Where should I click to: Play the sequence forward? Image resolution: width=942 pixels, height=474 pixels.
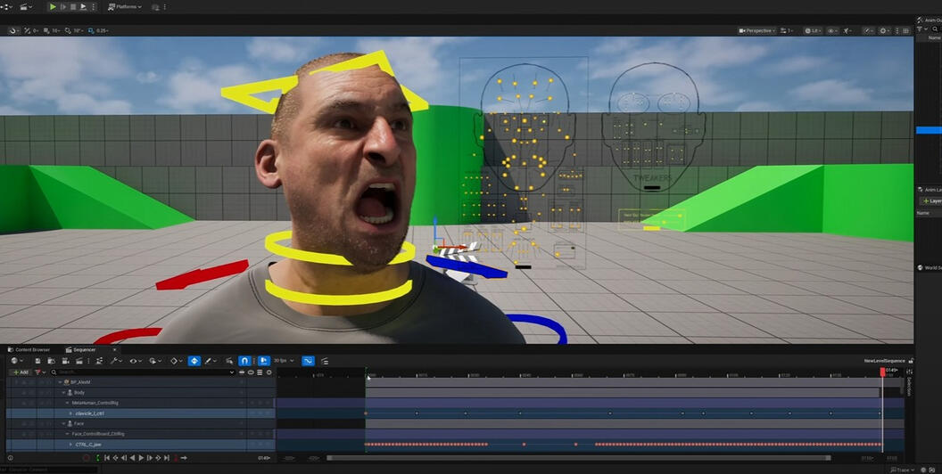point(141,458)
